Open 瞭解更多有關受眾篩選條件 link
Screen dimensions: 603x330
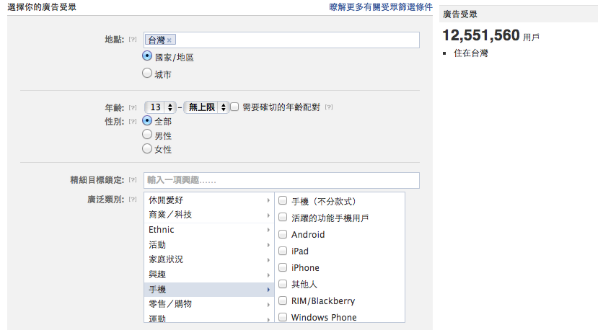[x=381, y=7]
